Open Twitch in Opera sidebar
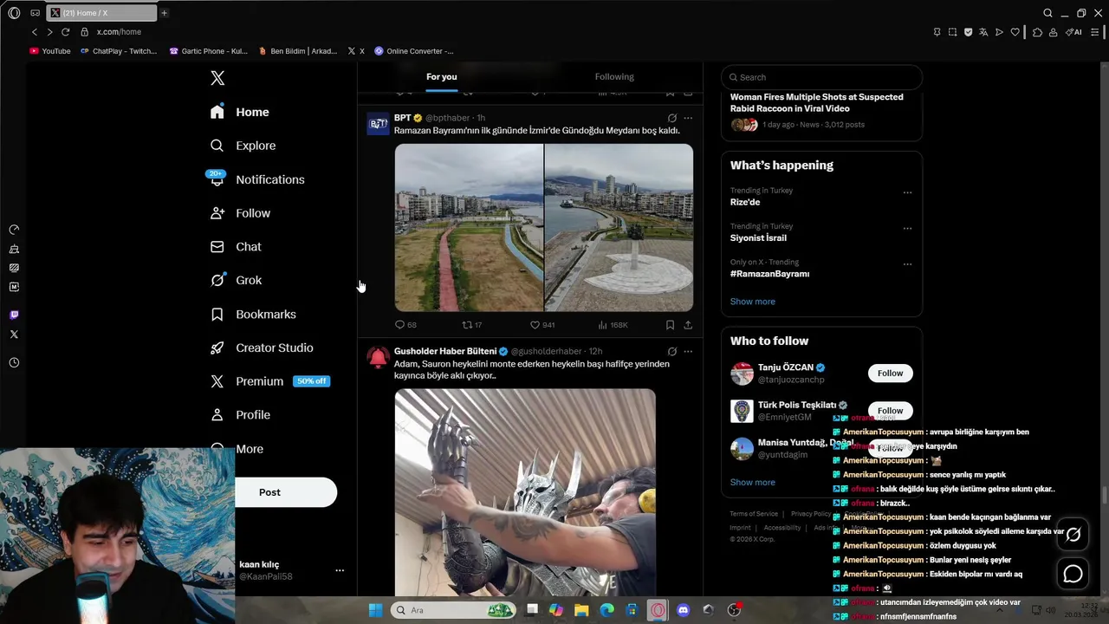The height and width of the screenshot is (624, 1109). coord(14,315)
